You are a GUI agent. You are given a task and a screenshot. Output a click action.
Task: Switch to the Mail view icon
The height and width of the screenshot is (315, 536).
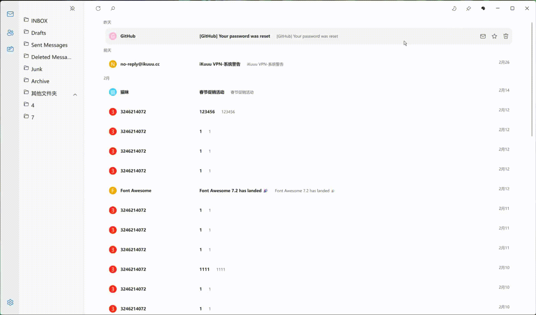(10, 14)
